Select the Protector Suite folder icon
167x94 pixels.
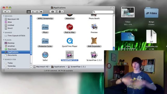pos(45,41)
